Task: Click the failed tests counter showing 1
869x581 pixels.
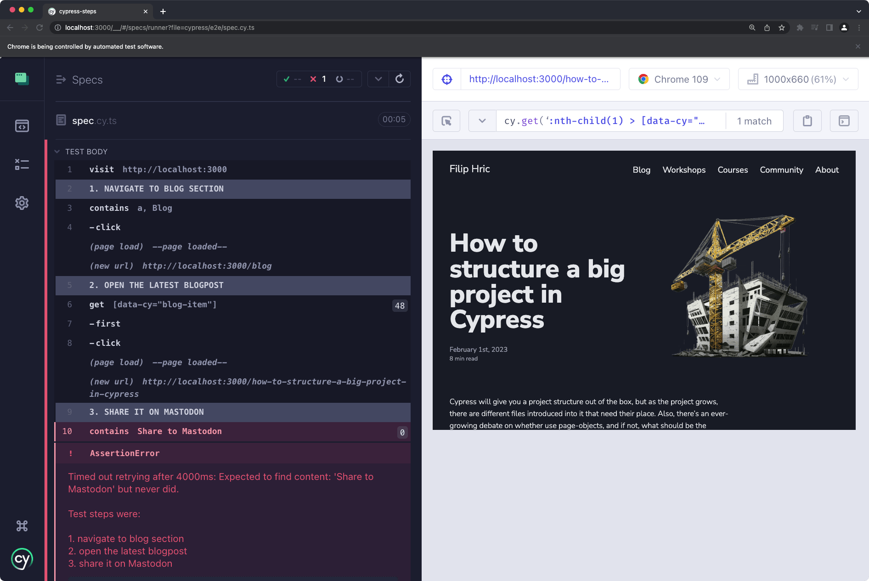Action: pyautogui.click(x=318, y=79)
